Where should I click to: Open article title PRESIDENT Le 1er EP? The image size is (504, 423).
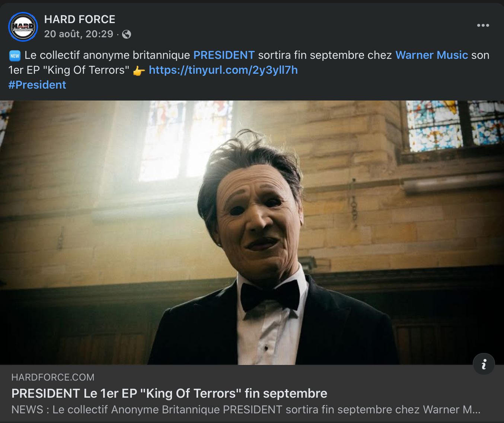169,393
